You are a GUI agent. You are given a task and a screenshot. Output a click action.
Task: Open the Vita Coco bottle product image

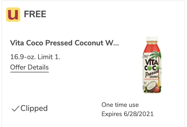[152, 65]
